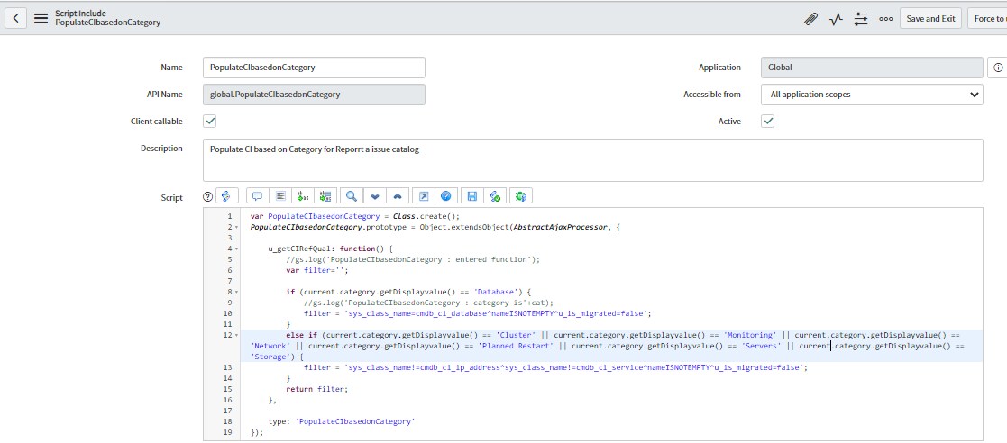This screenshot has height=443, width=1007.
Task: Click the paperclip attachments icon
Action: tap(811, 19)
